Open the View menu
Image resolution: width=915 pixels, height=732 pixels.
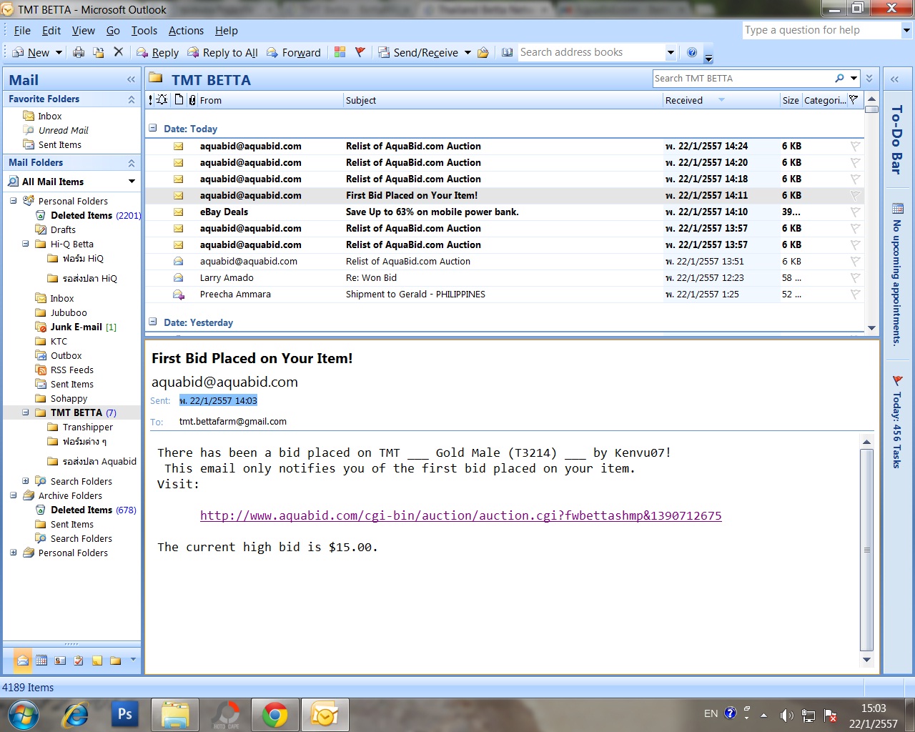click(x=84, y=31)
